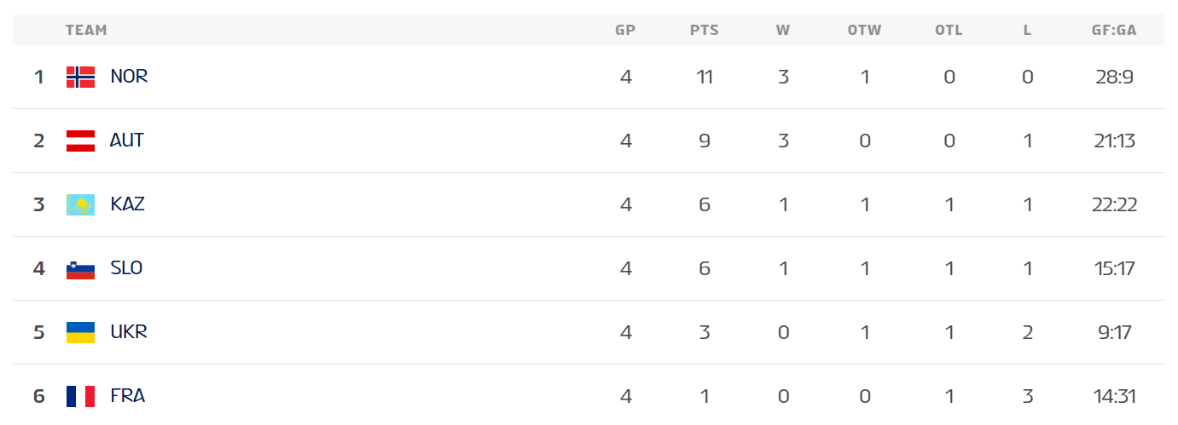The image size is (1178, 425).
Task: Click the OTW column header
Action: click(864, 30)
